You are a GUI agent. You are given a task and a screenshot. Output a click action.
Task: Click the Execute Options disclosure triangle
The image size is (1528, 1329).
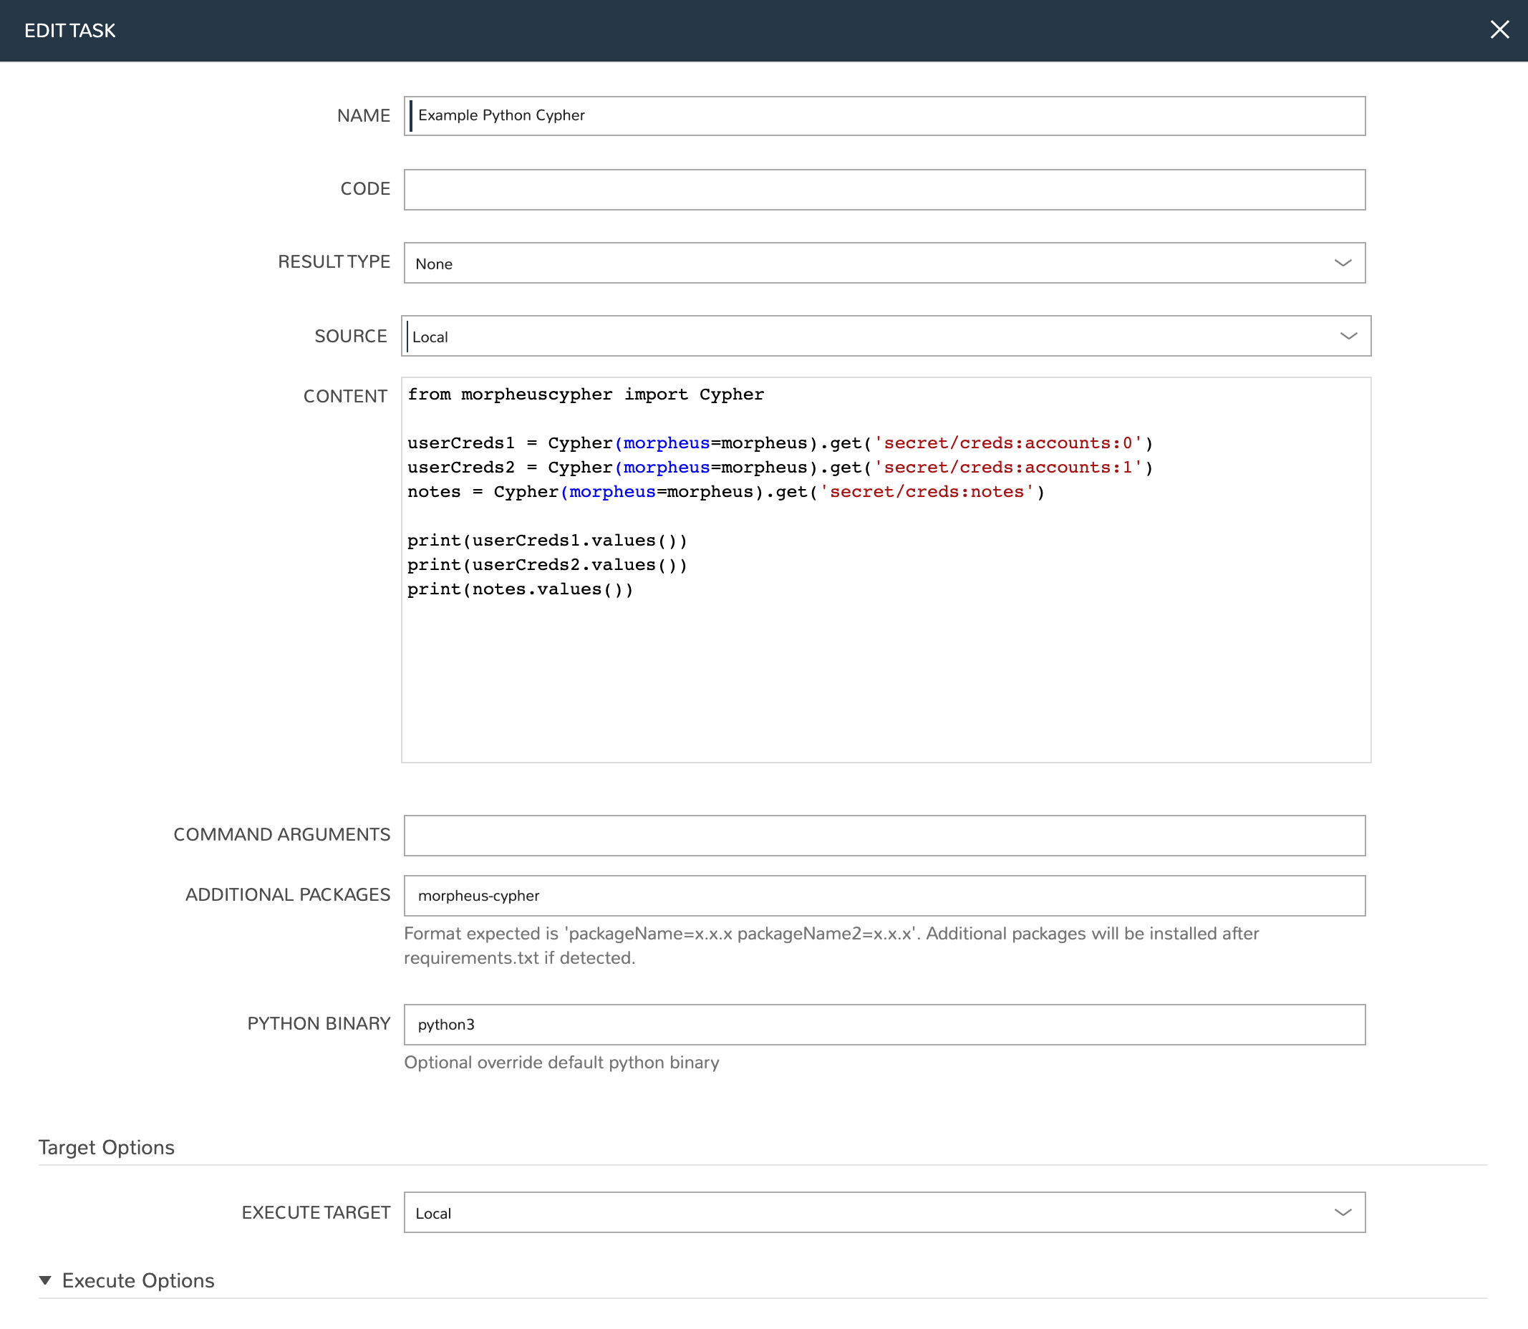pos(46,1280)
